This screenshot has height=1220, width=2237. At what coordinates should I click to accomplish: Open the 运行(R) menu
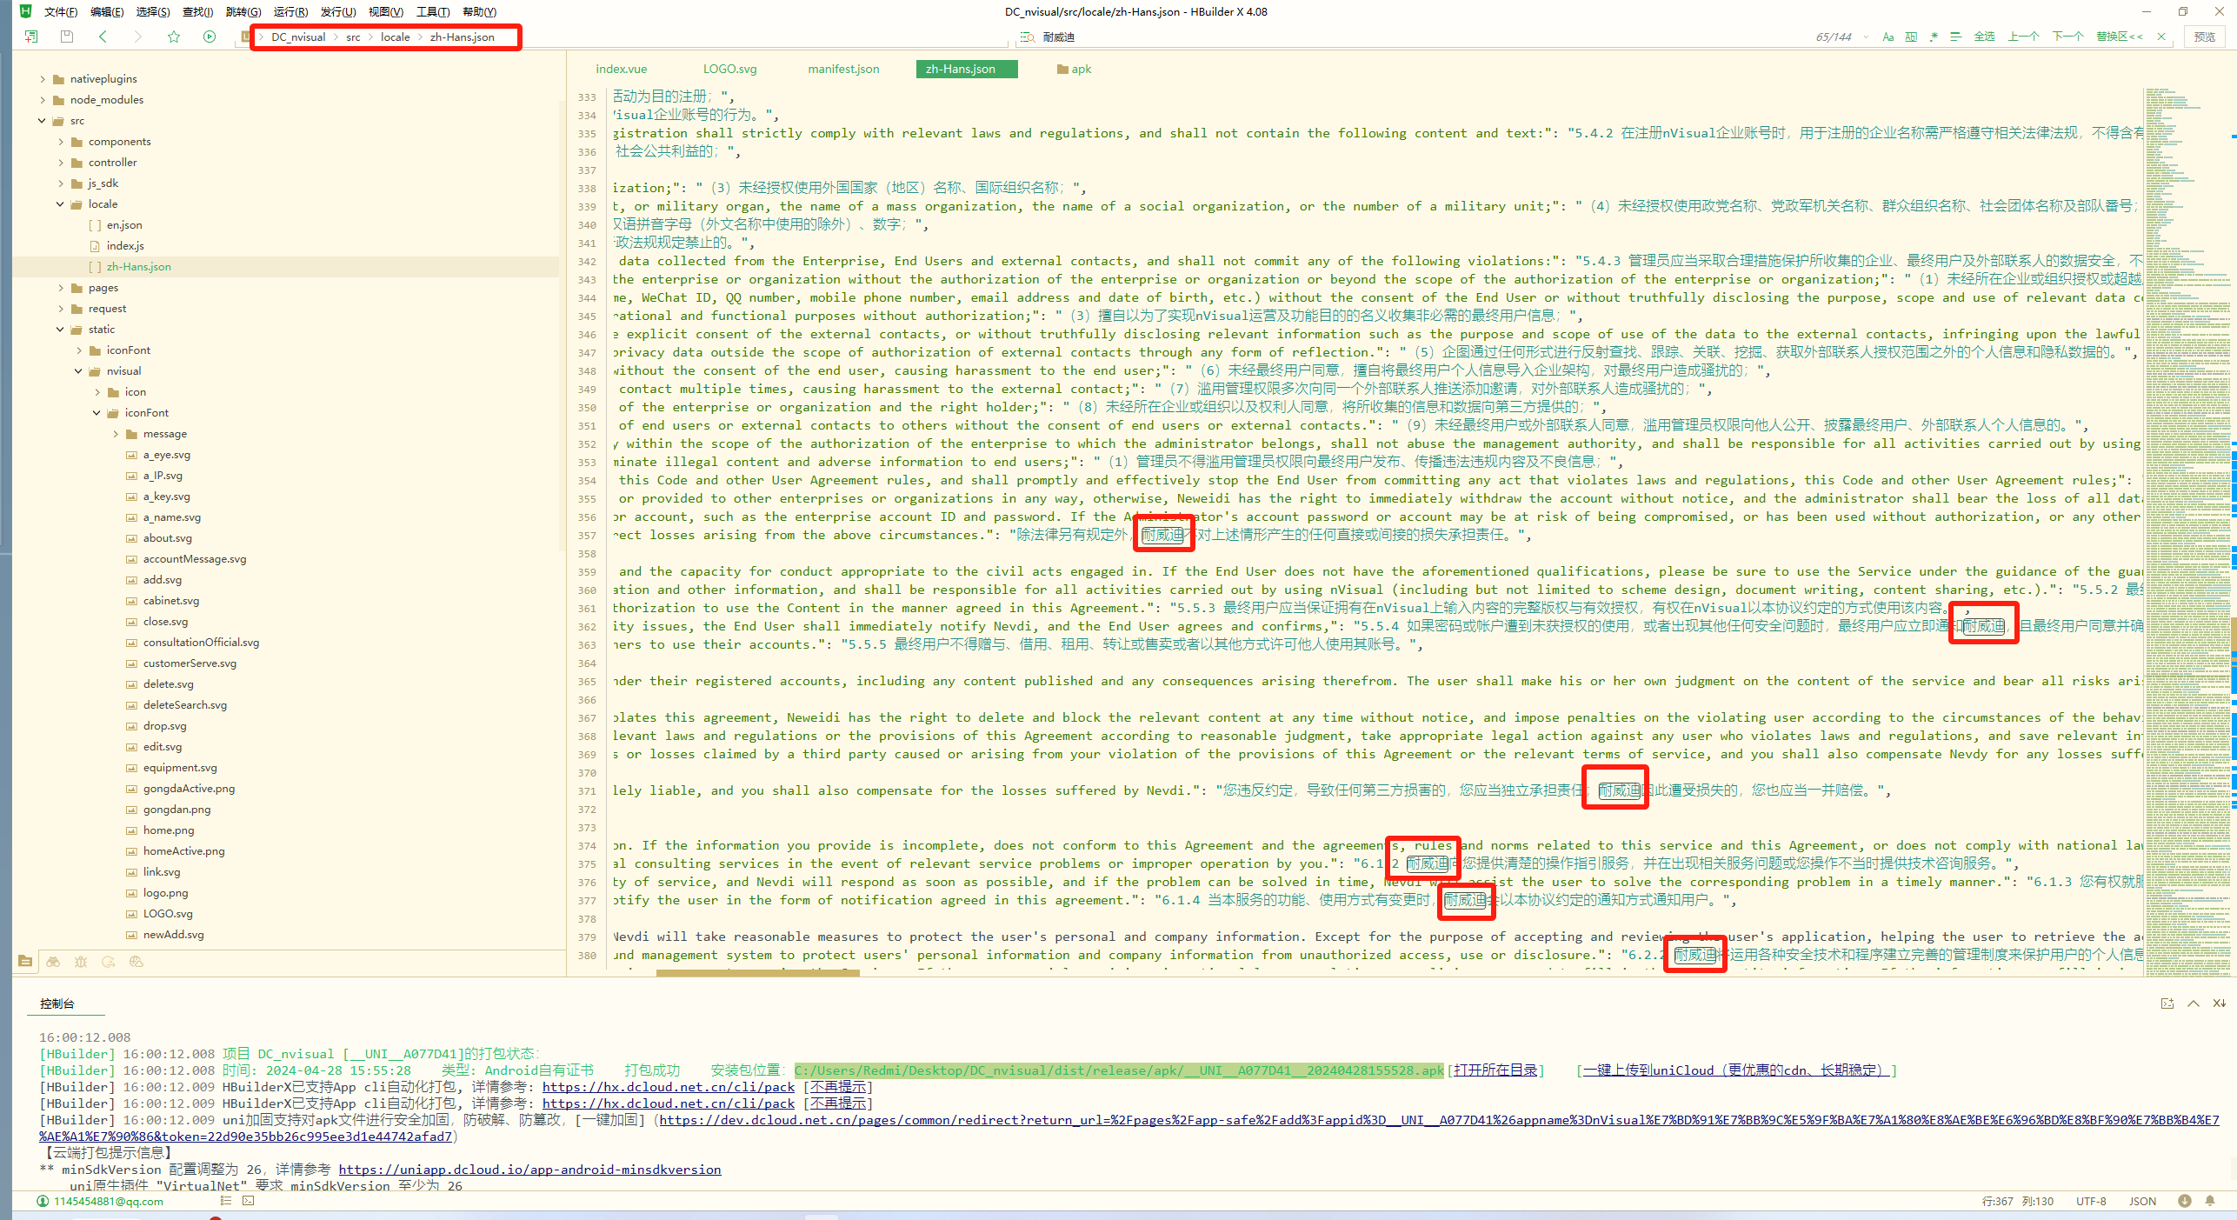click(290, 11)
